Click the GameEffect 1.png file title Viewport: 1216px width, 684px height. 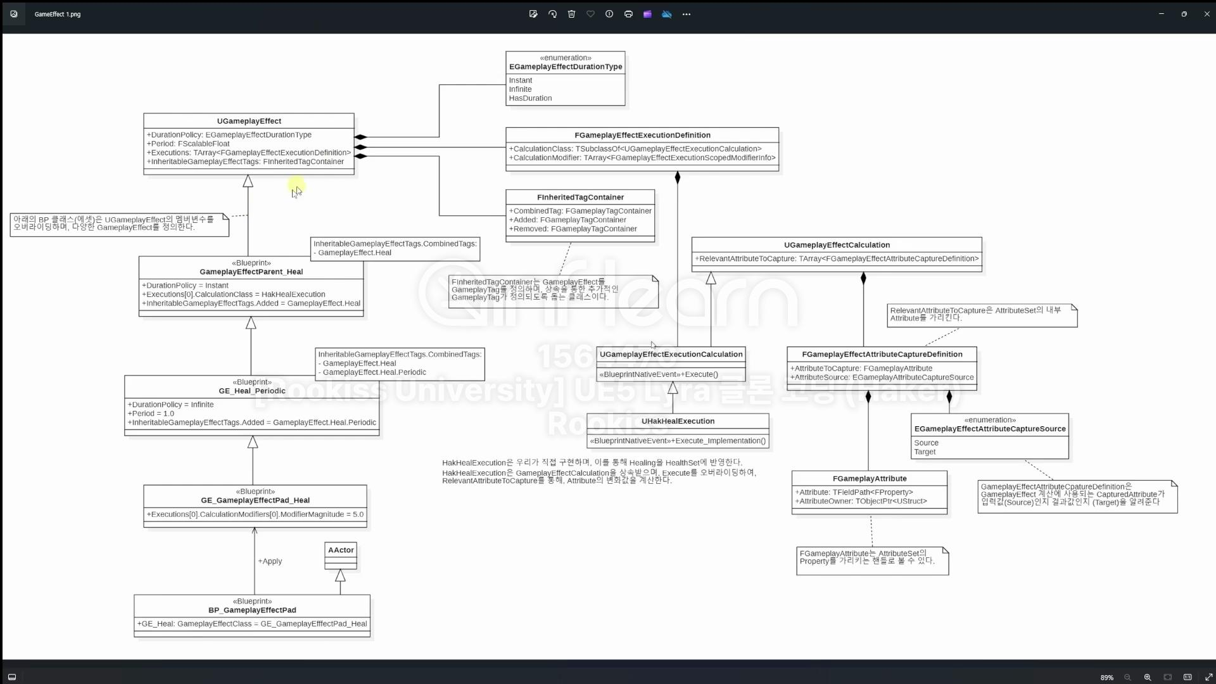pyautogui.click(x=58, y=14)
